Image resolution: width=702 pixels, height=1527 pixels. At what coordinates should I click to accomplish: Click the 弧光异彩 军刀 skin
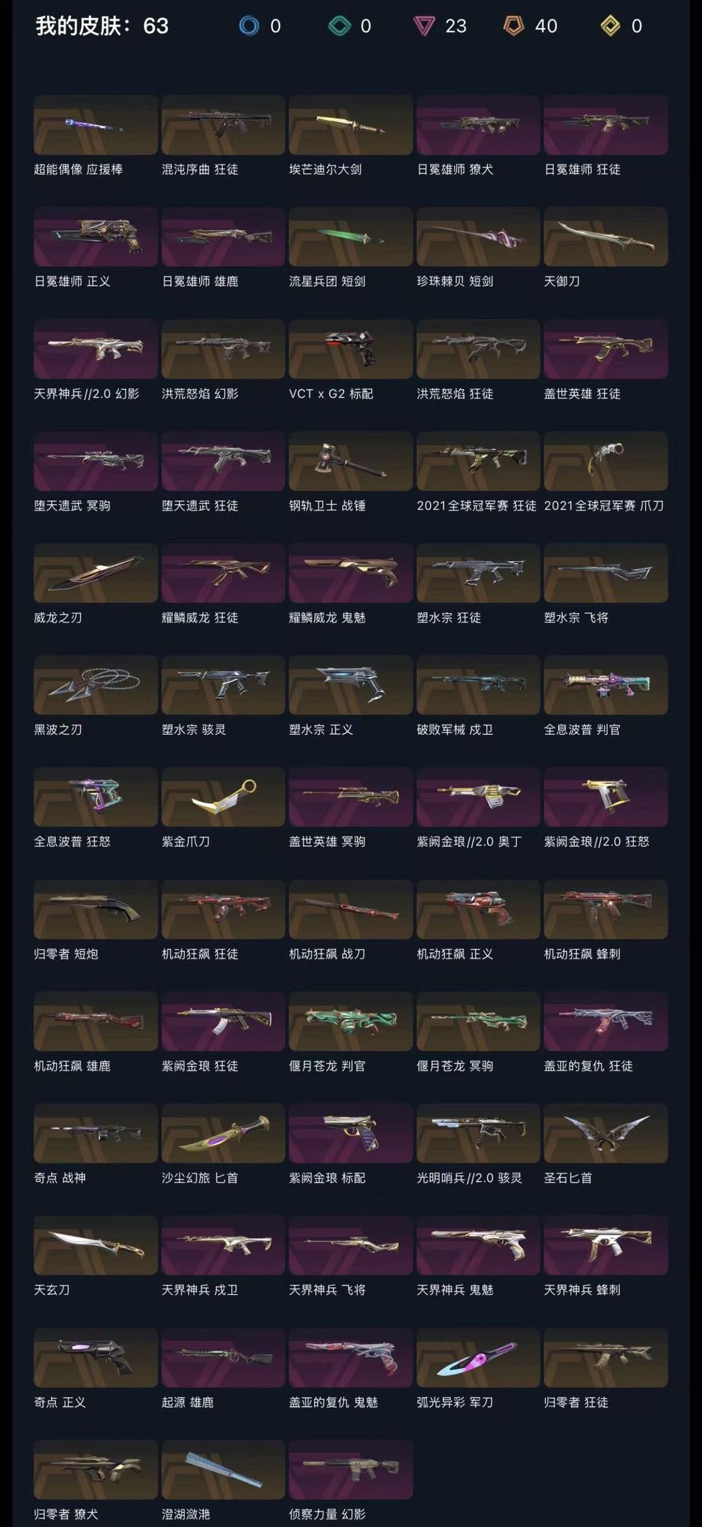click(478, 1358)
